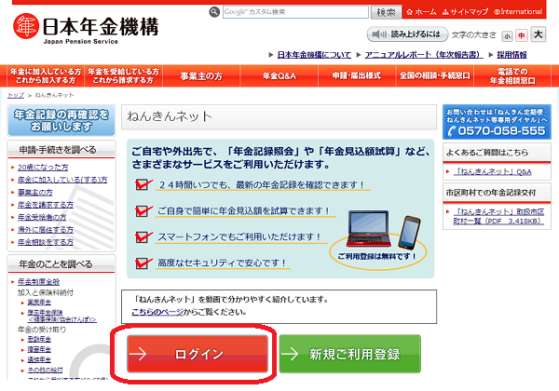Set font size to 小
559x391 pixels.
507,36
